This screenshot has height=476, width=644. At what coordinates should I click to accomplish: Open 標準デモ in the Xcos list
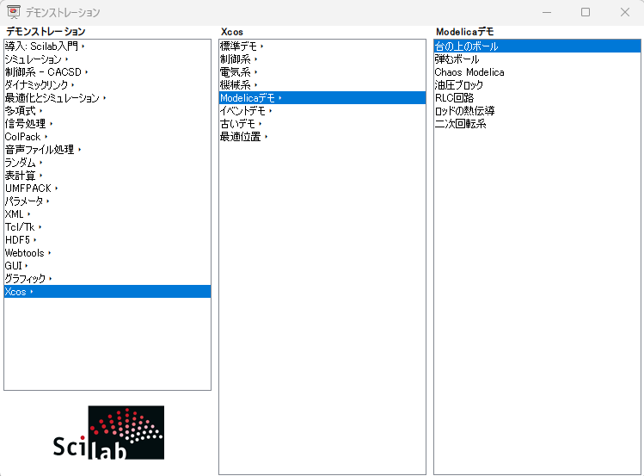pyautogui.click(x=322, y=46)
